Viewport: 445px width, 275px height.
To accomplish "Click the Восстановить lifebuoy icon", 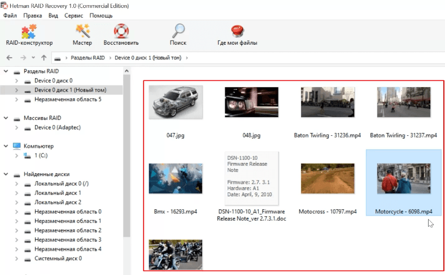I will click(121, 35).
